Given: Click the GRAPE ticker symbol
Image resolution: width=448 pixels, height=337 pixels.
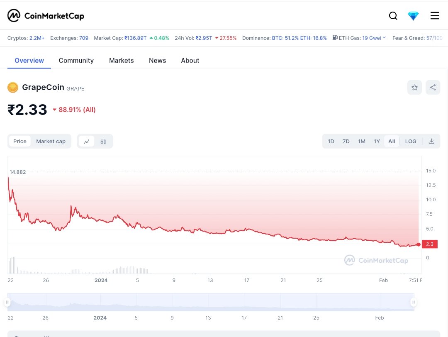Looking at the screenshot, I should click(x=75, y=89).
